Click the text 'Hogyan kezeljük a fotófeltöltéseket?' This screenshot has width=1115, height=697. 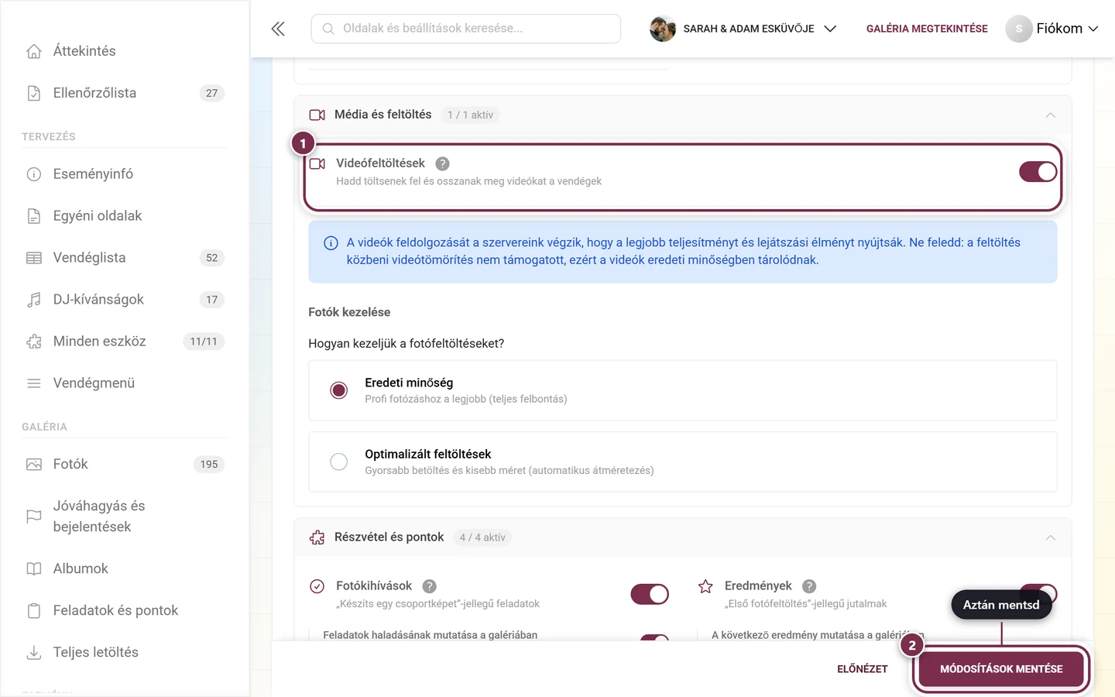point(407,344)
